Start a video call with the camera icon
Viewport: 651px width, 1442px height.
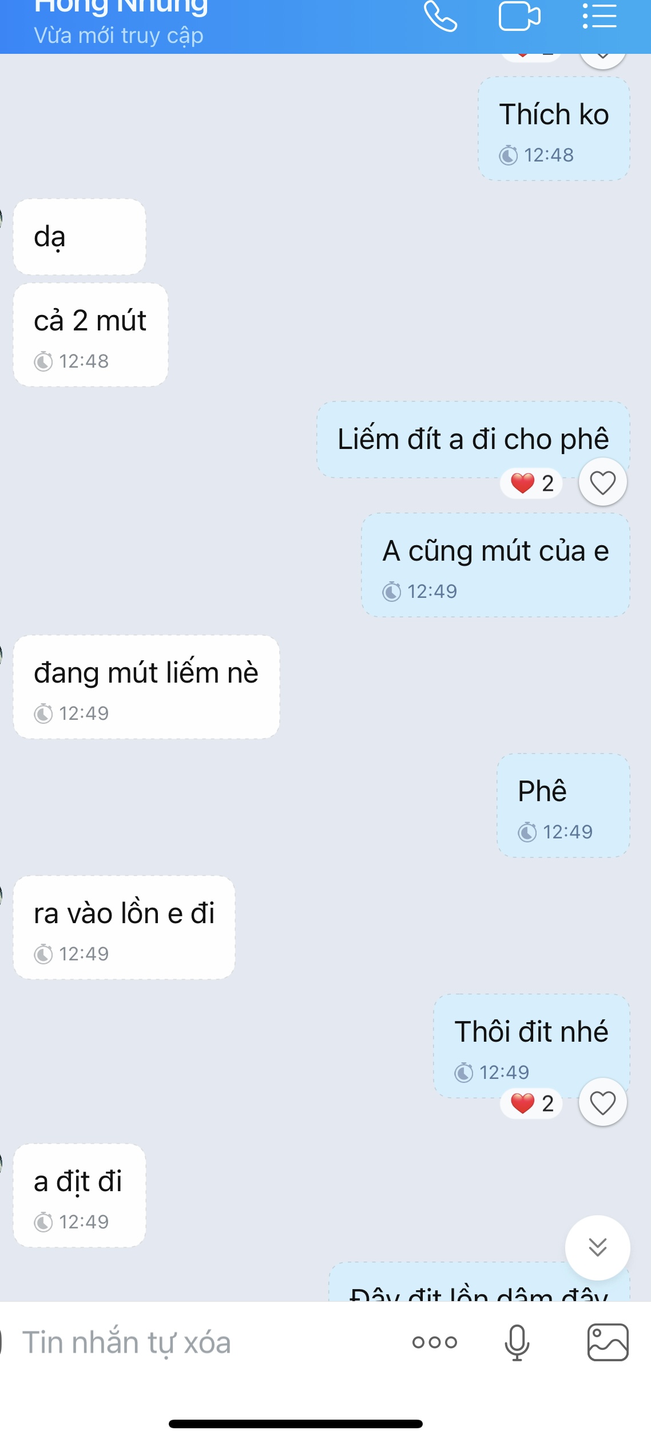(519, 16)
